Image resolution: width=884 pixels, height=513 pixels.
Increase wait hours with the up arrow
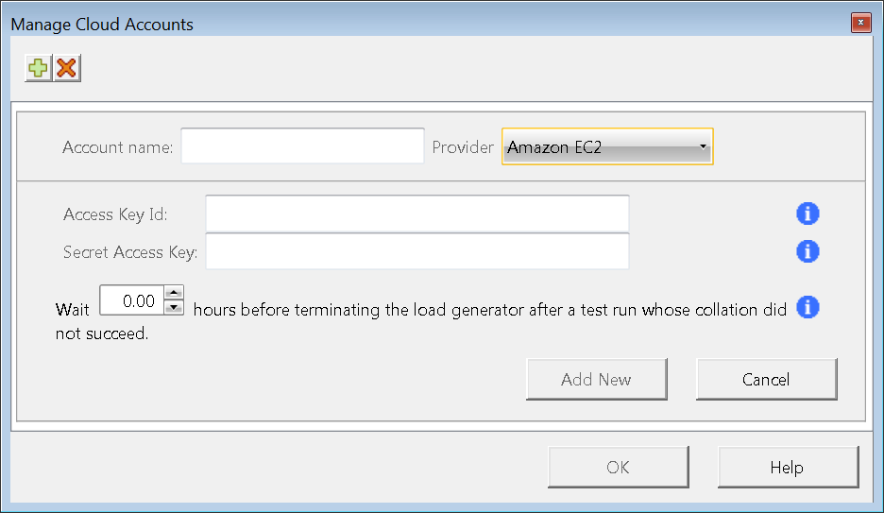[174, 293]
